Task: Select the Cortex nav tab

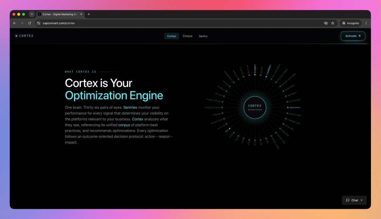Action: pos(171,36)
